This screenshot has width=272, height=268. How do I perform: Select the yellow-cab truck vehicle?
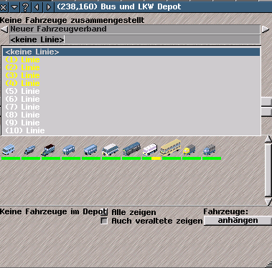(189, 150)
